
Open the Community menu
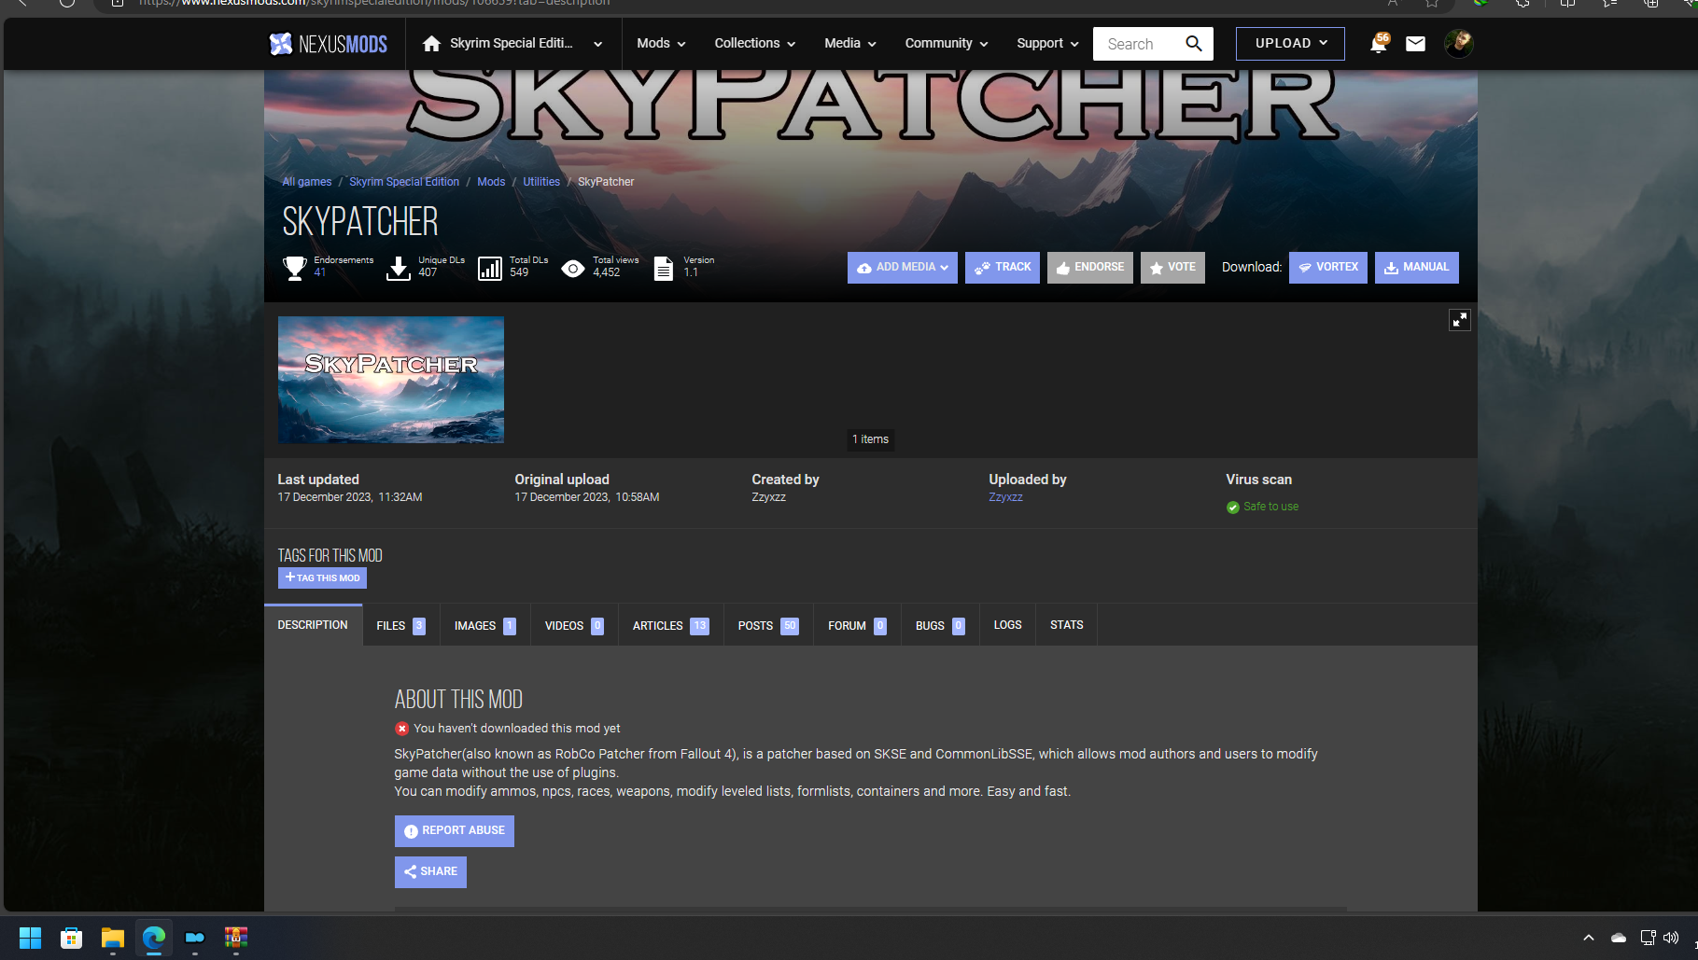[946, 44]
